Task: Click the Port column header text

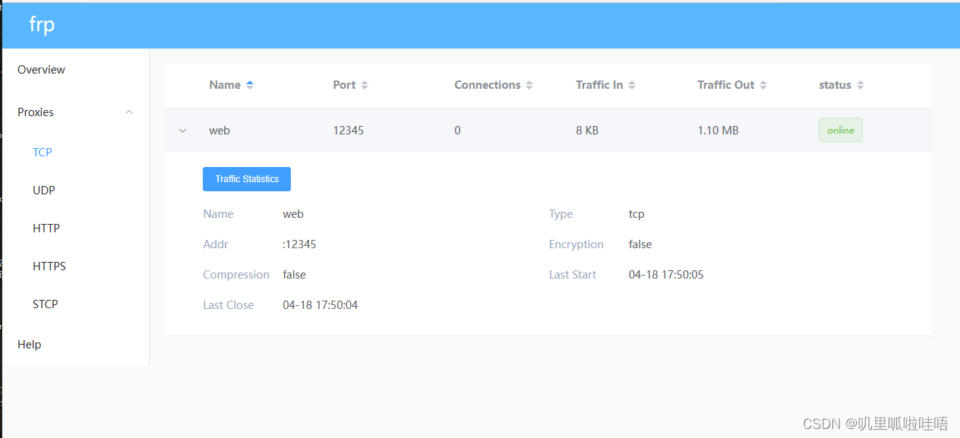Action: pos(344,85)
